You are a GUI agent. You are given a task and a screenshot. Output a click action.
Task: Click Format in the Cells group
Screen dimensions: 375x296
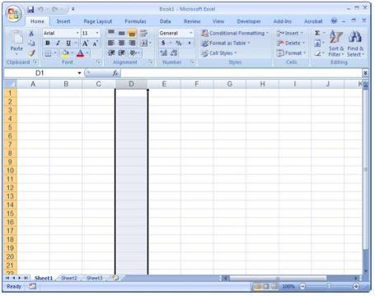(x=291, y=53)
